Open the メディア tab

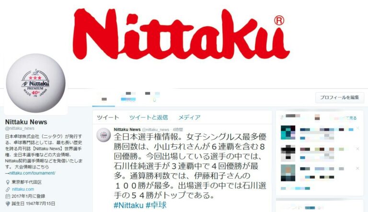pos(189,117)
